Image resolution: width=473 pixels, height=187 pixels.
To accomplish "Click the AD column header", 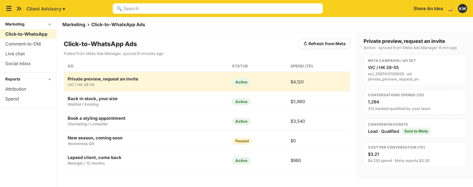I will click(71, 66).
